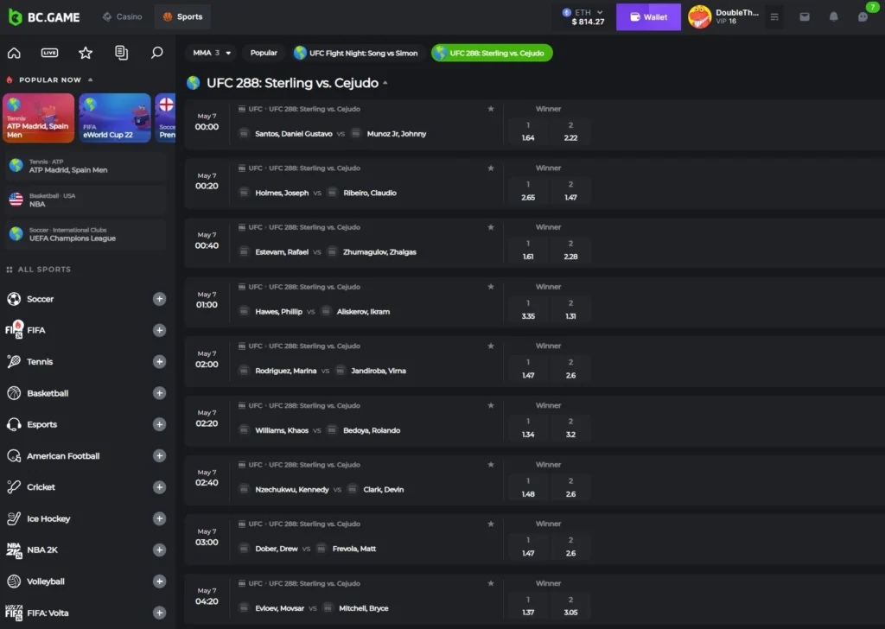Bet on Estevam at odds 1.61

(x=528, y=251)
